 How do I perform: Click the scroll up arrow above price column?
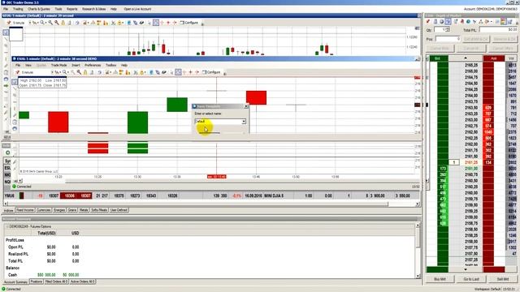(466, 58)
